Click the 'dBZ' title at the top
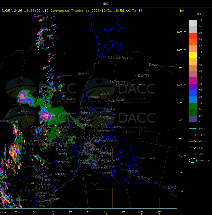 click(106, 4)
